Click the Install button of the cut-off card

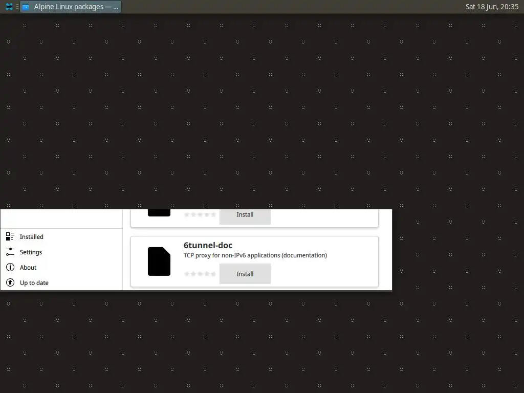pyautogui.click(x=245, y=216)
